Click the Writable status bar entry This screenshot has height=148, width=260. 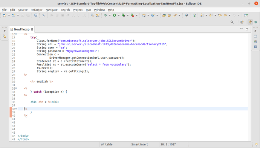[x=107, y=144]
